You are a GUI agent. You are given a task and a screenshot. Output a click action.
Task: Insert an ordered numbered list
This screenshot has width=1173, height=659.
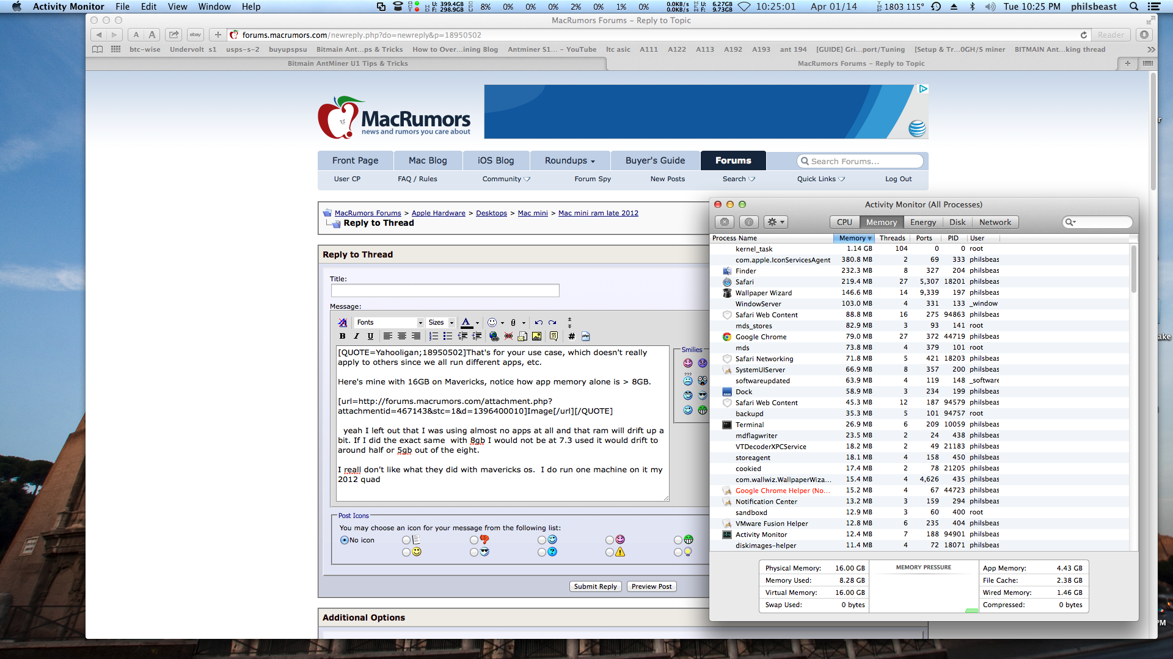434,336
